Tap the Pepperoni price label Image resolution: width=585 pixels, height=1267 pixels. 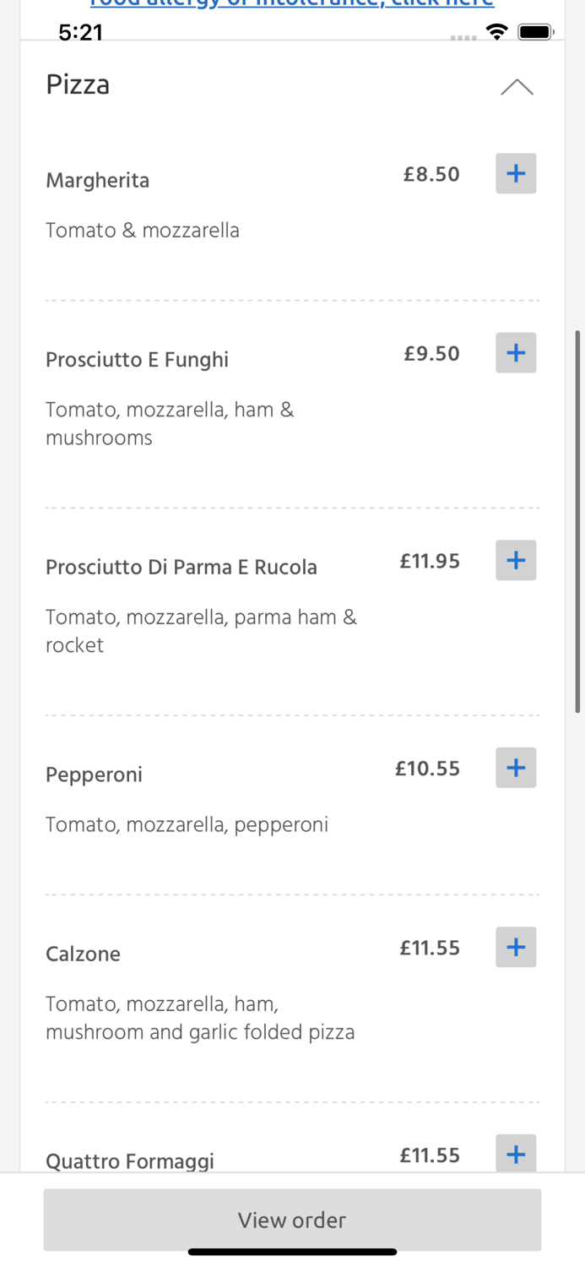(x=425, y=769)
